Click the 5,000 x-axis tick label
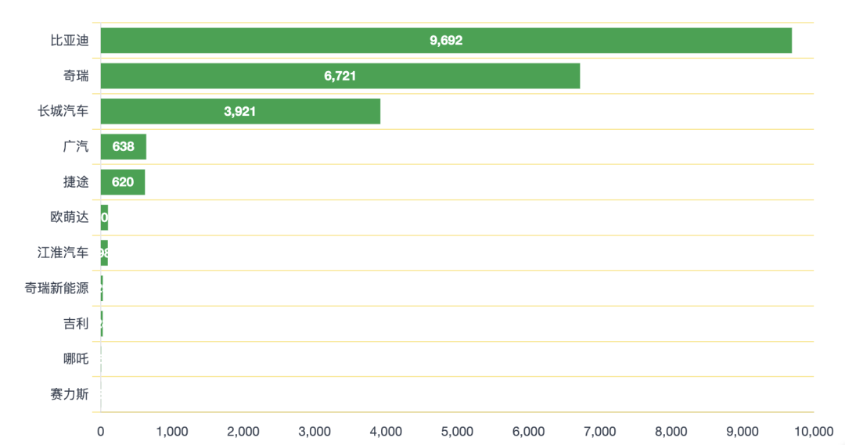Image resolution: width=845 pixels, height=445 pixels. pos(458,431)
